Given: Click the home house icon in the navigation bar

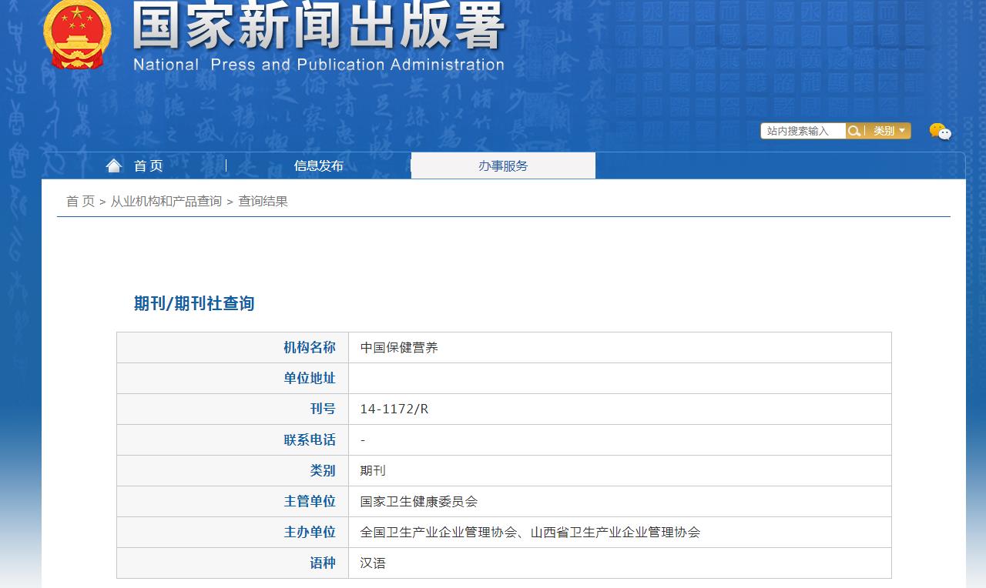Looking at the screenshot, I should [x=114, y=164].
